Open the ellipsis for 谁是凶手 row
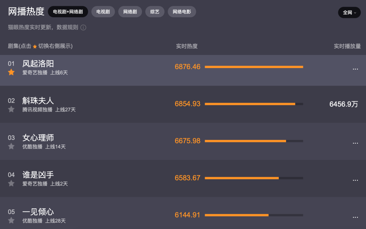366x229 pixels. [x=355, y=180]
